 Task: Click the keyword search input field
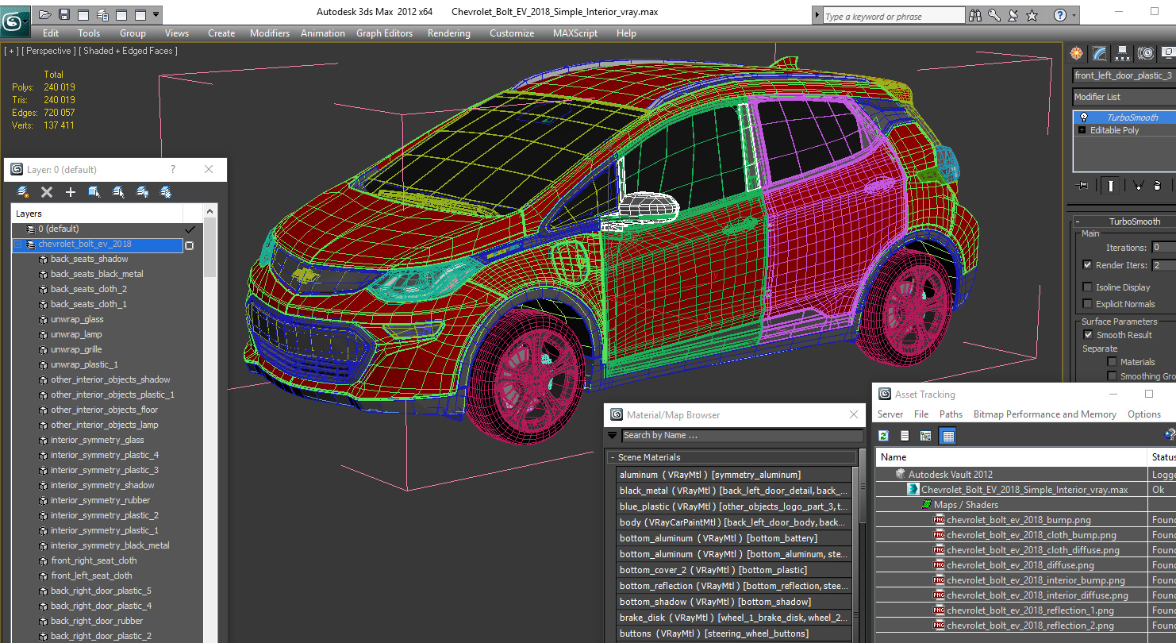894,16
